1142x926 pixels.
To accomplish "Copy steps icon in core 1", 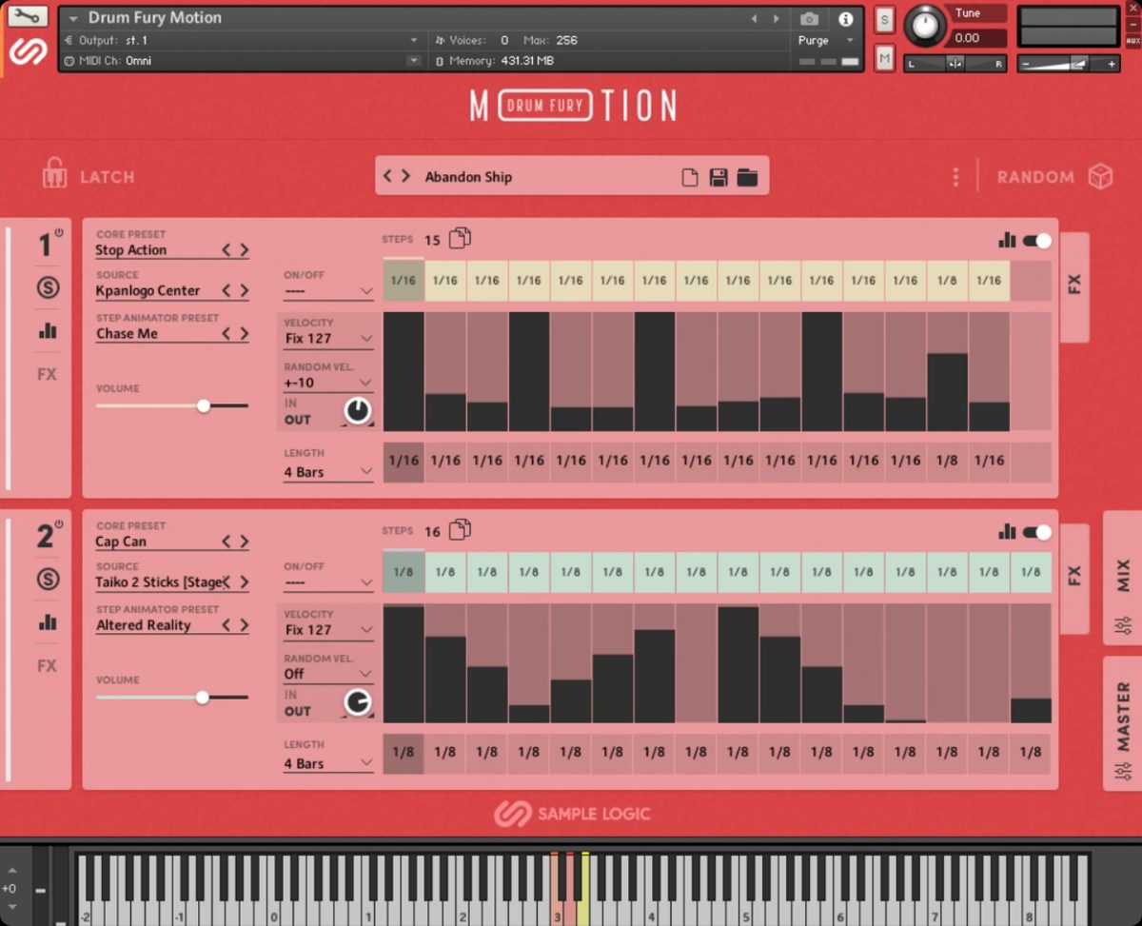I will point(461,239).
